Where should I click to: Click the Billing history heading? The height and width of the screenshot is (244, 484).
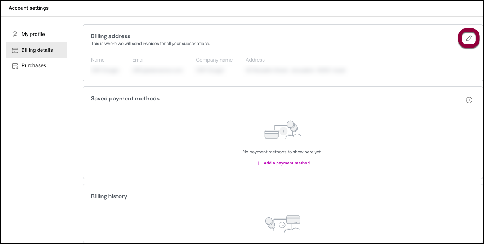click(109, 196)
